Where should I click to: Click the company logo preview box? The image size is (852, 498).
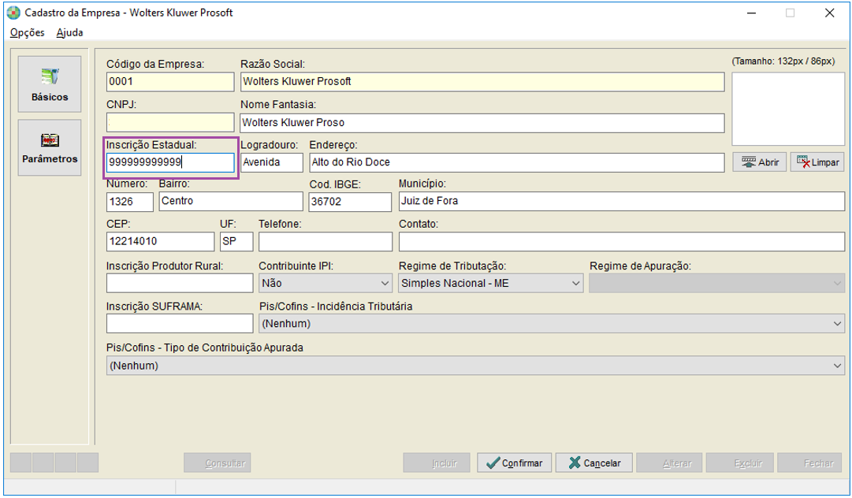pyautogui.click(x=788, y=109)
